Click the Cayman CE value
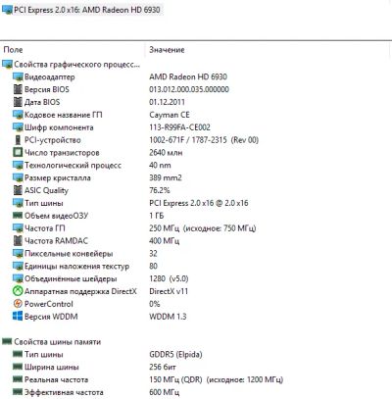The height and width of the screenshot is (399, 392). point(170,115)
